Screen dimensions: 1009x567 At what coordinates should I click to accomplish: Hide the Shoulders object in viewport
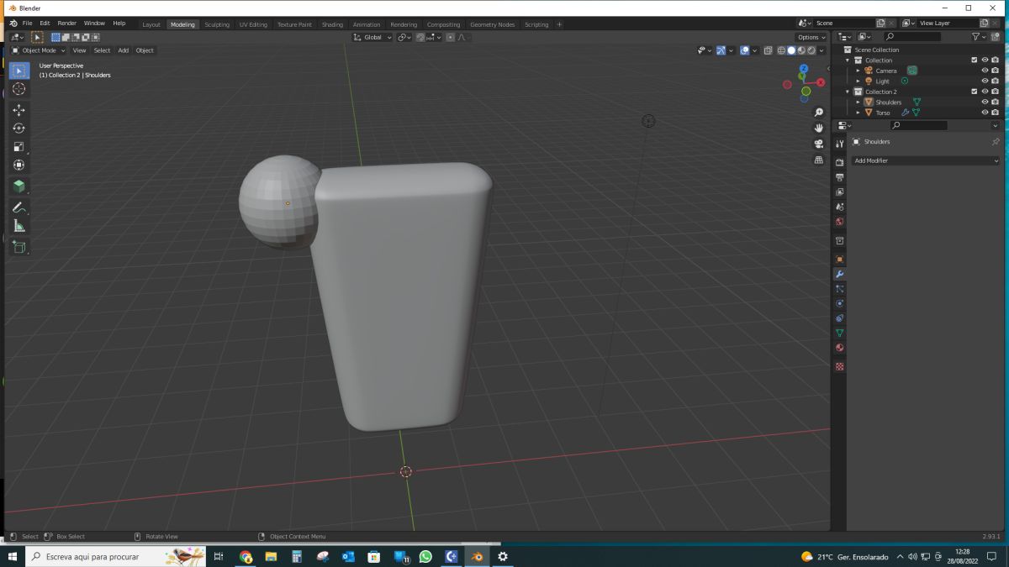pos(985,102)
